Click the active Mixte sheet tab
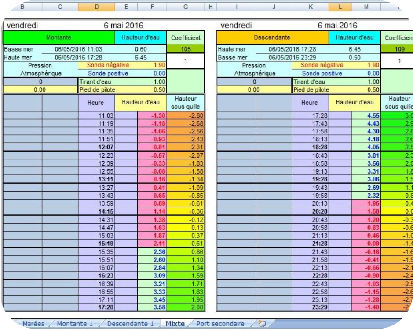Screen dimensions: 413x329 (175, 324)
